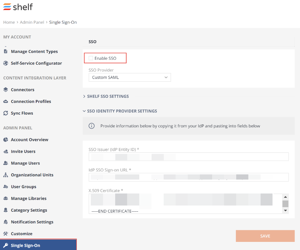The image size is (300, 250).
Task: Click the Single Sign-On breadcrumb text
Action: 63,22
